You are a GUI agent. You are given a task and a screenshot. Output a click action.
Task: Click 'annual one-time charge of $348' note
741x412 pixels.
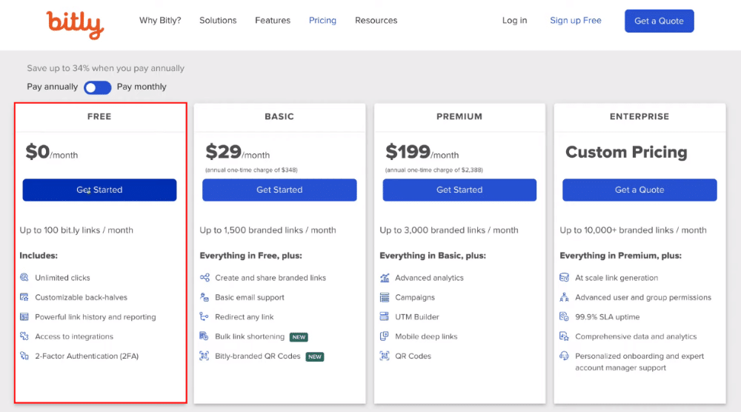click(x=251, y=170)
